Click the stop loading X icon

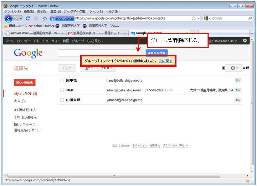pyautogui.click(x=36, y=19)
